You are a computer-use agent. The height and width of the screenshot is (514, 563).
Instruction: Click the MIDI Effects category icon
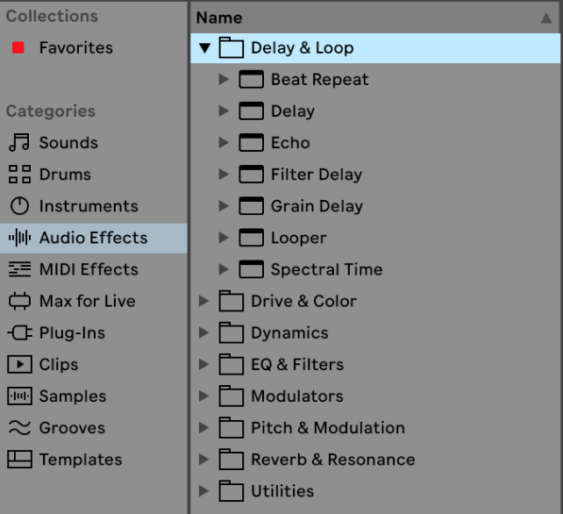pyautogui.click(x=19, y=269)
